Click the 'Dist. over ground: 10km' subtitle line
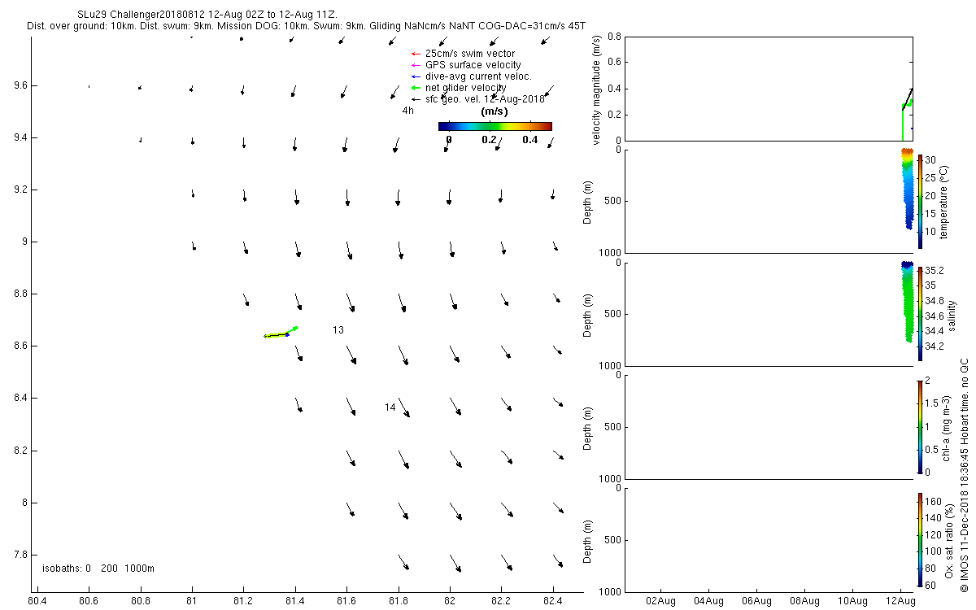976x610 pixels. tap(81, 27)
